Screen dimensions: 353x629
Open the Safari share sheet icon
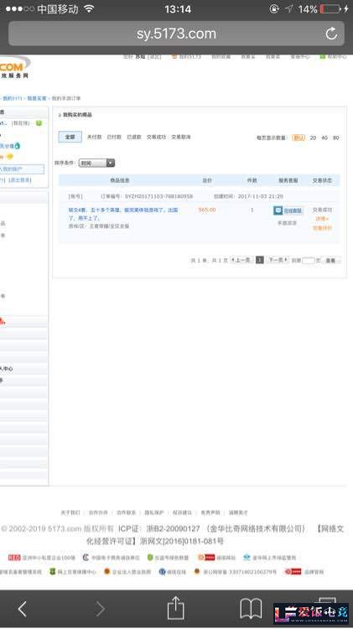[x=176, y=608]
